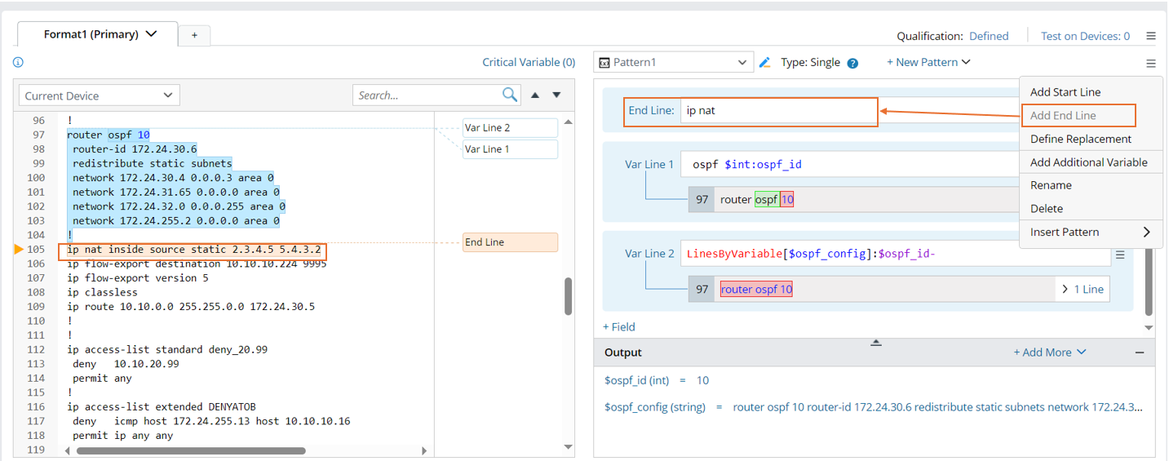Add a new format tab with plus
The height and width of the screenshot is (461, 1169).
click(x=194, y=35)
